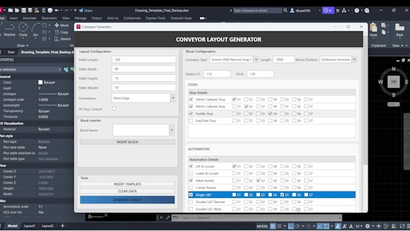Image resolution: width=410 pixels, height=231 pixels.
Task: Enable the Corner Rotate row checkbox
Action: click(191, 188)
